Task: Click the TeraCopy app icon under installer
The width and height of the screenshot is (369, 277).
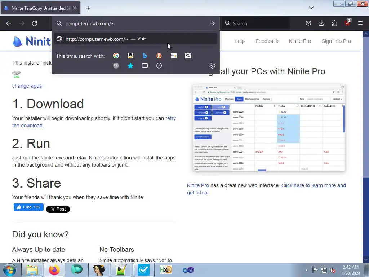Action: [17, 74]
